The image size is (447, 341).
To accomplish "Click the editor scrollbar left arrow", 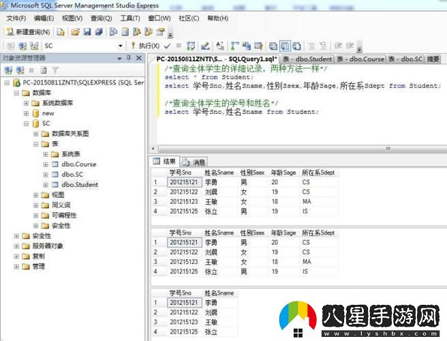I will point(153,149).
